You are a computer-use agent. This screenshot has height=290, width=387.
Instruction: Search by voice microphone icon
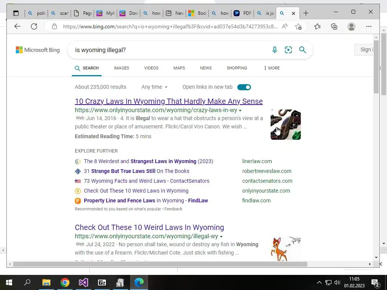tap(274, 50)
